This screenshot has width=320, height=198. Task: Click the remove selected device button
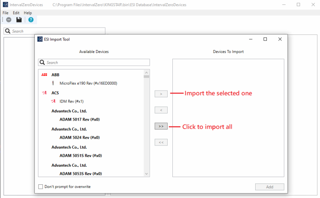tap(161, 110)
